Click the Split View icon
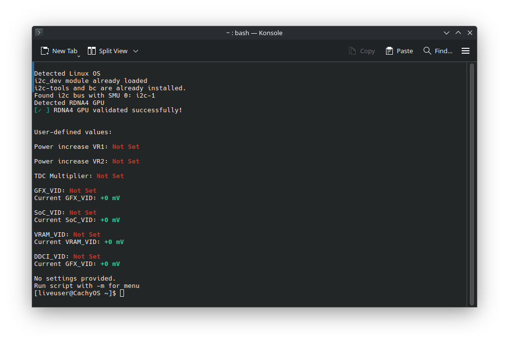The width and height of the screenshot is (509, 345). pos(92,51)
